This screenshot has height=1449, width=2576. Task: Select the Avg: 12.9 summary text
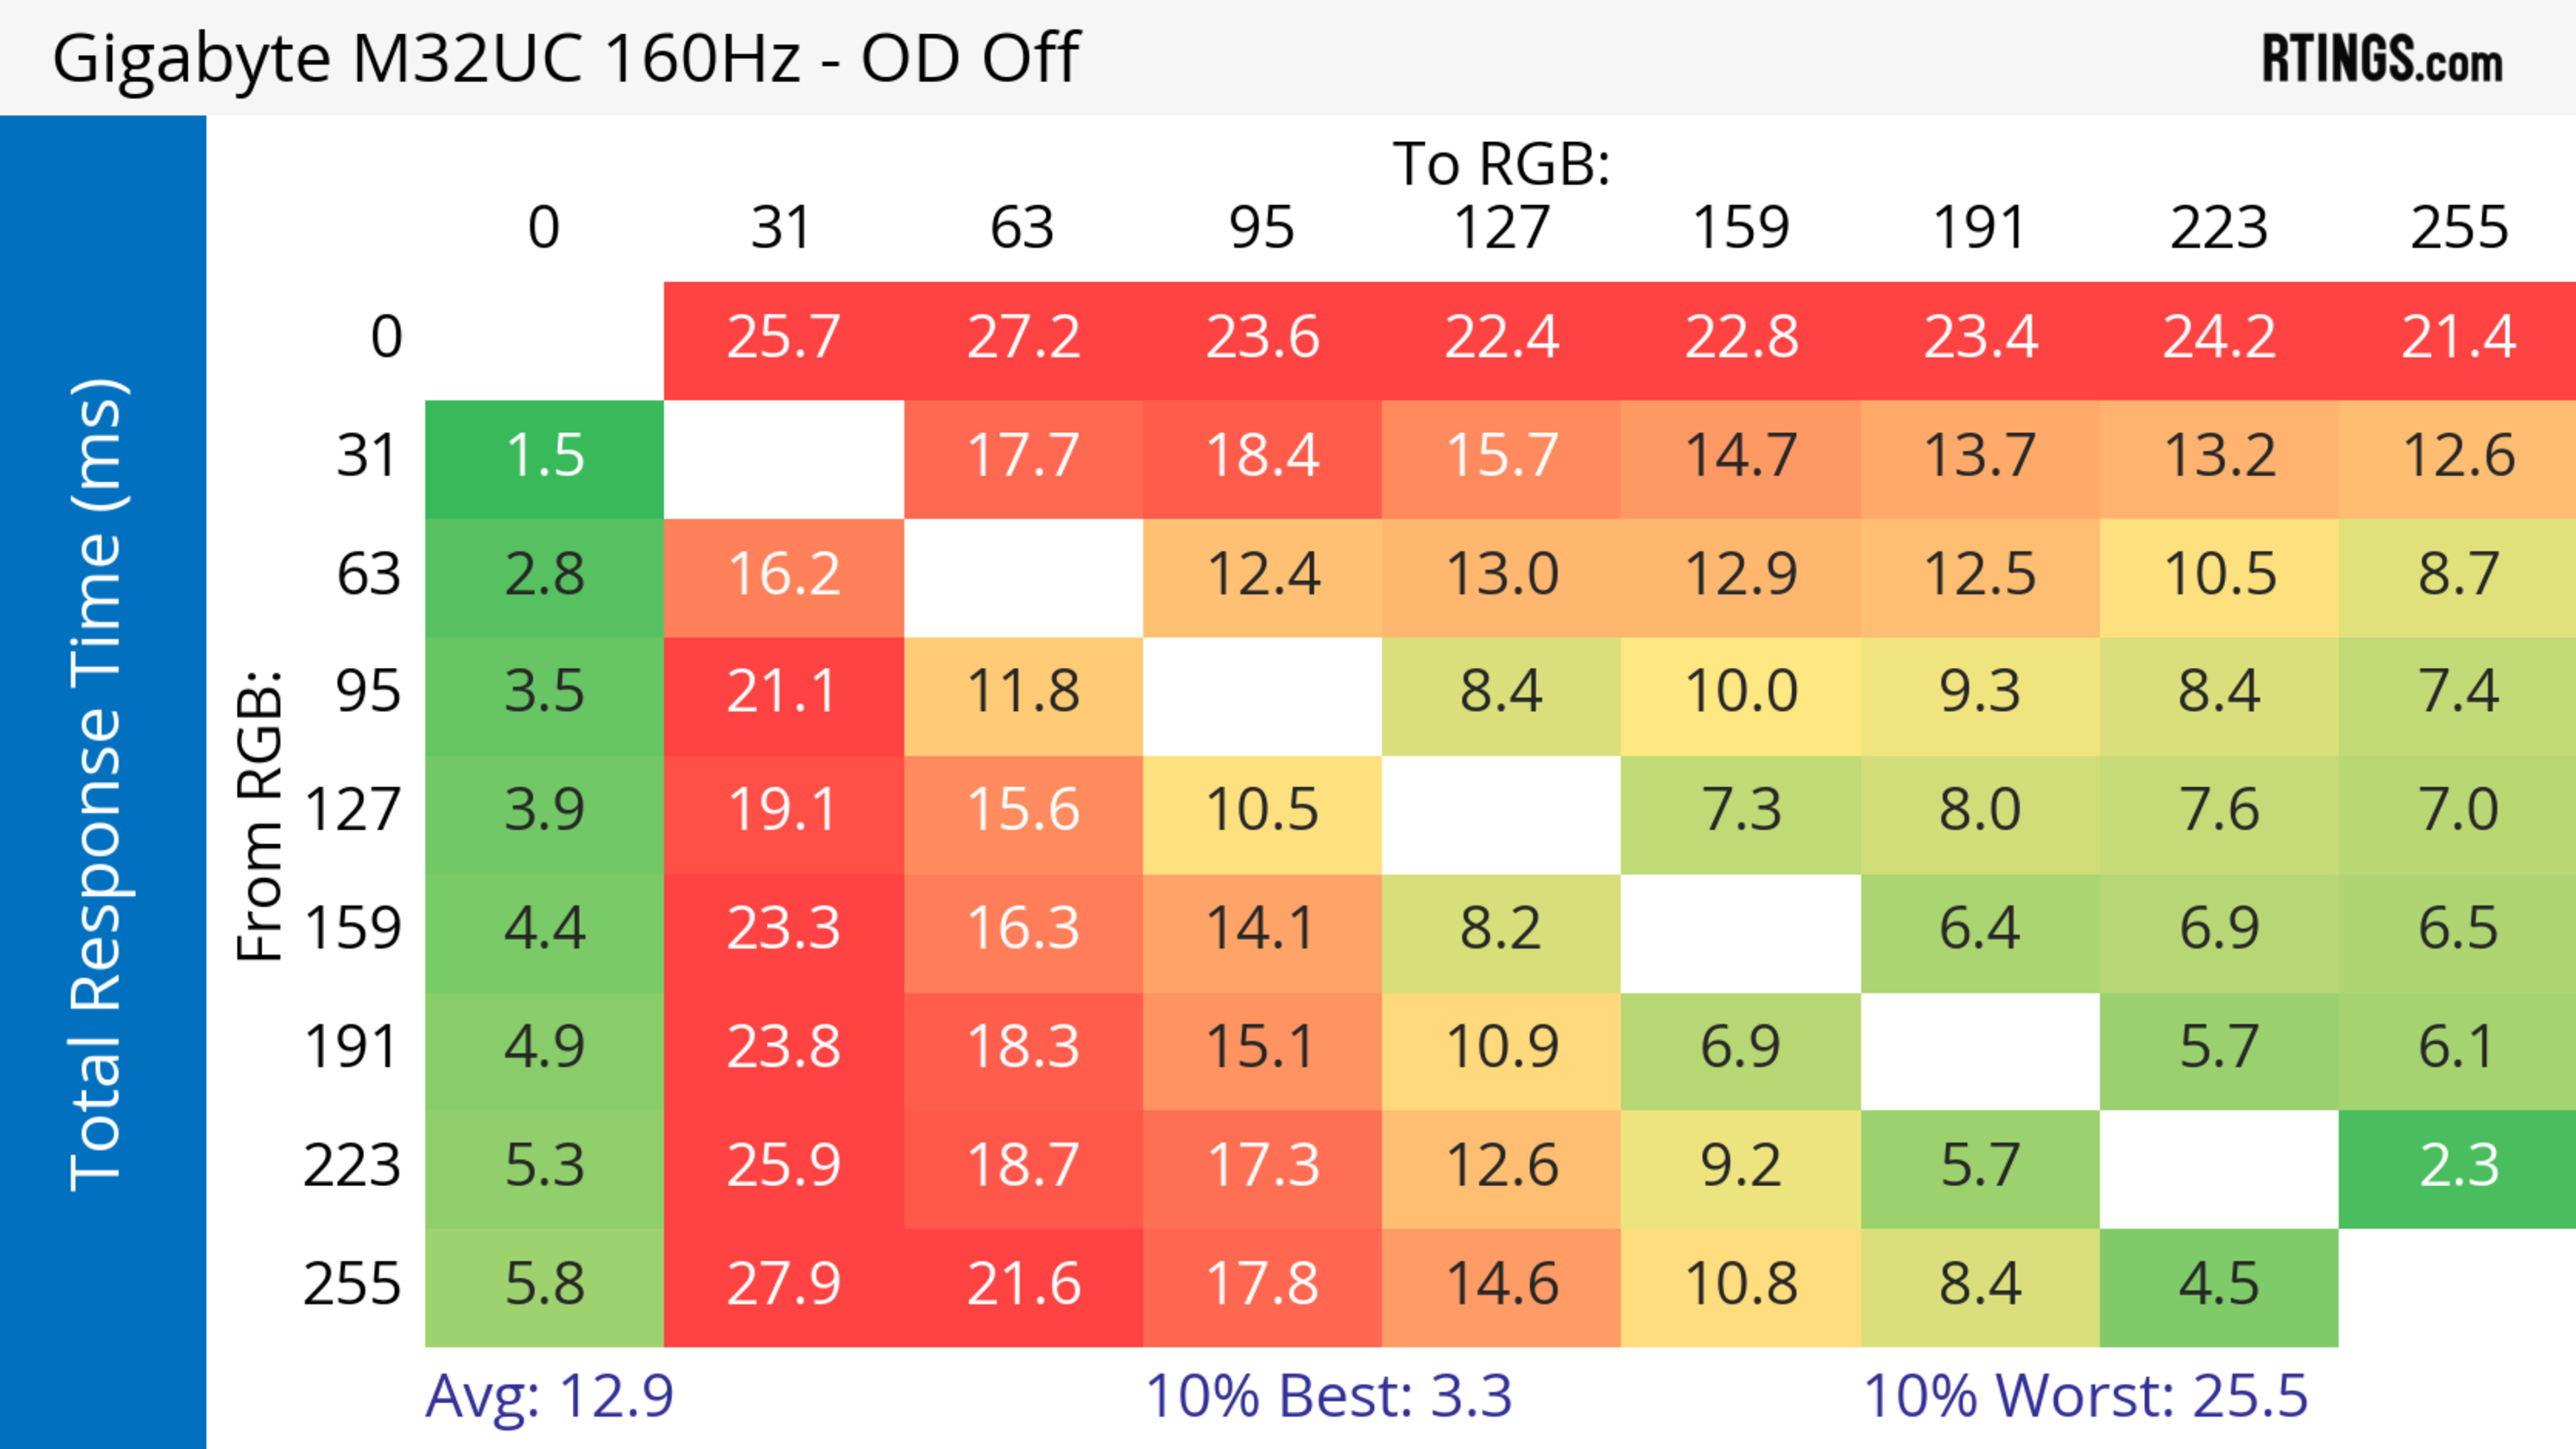[x=549, y=1395]
